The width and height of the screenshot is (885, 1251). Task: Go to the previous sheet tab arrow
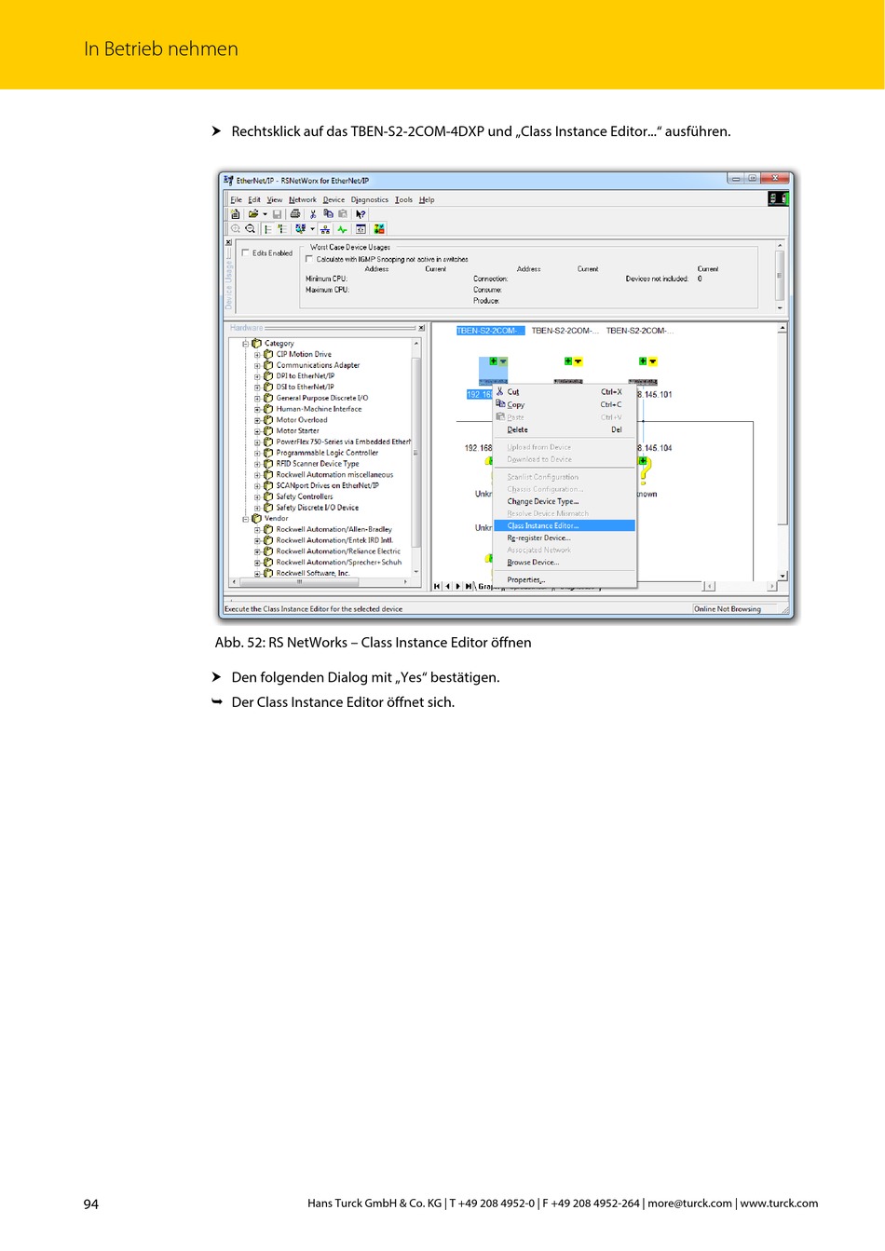pos(447,586)
